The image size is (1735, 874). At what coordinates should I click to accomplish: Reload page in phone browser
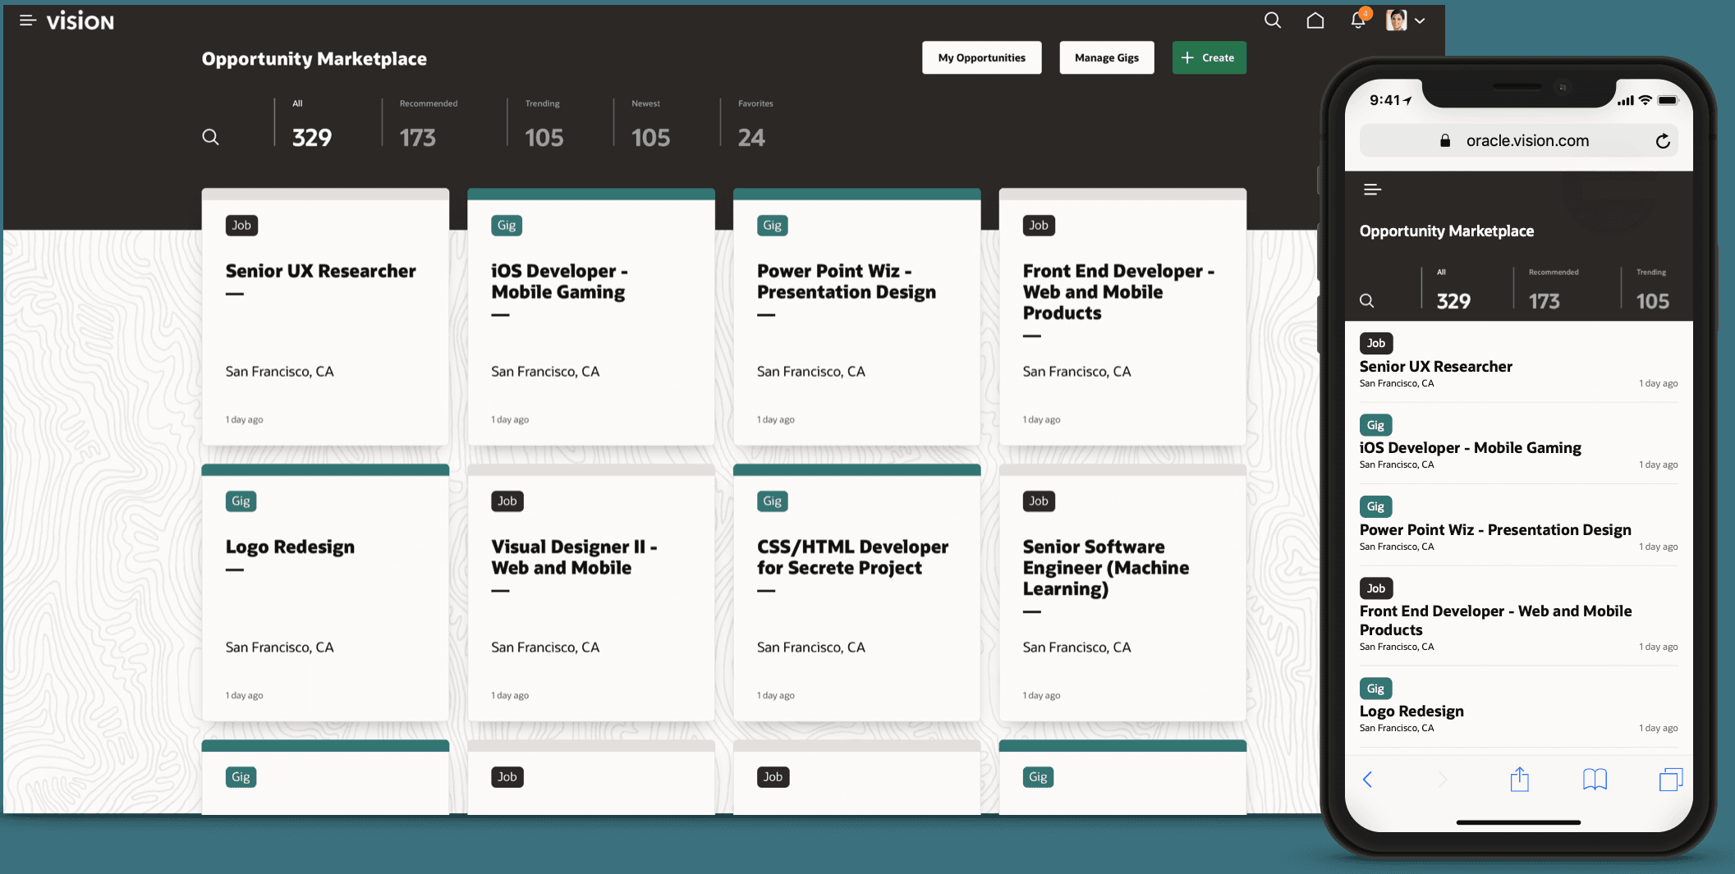(x=1663, y=141)
